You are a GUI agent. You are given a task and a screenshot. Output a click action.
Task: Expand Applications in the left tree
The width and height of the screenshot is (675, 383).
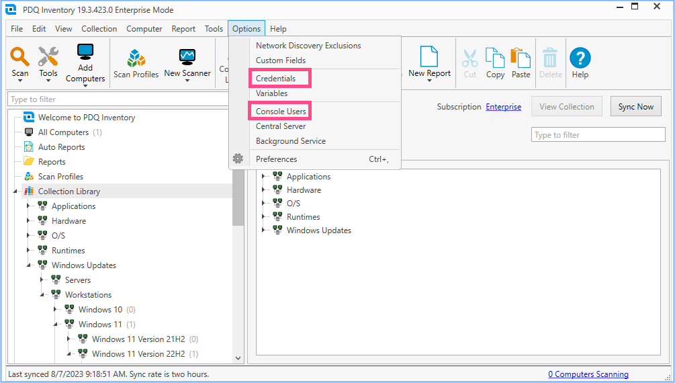(28, 206)
